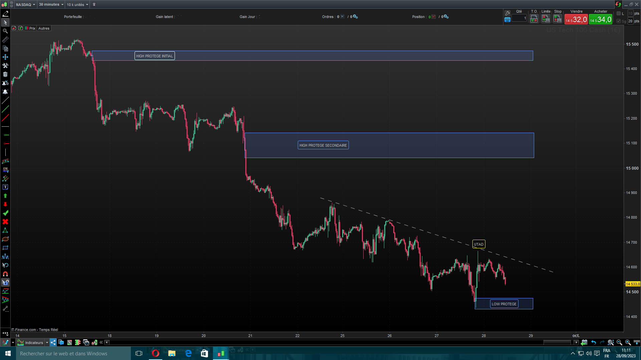
Task: Click the Stop order icon
Action: click(558, 19)
